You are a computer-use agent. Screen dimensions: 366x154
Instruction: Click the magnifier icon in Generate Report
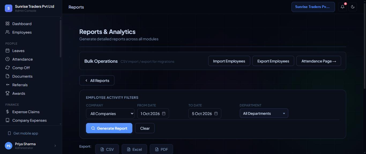click(93, 128)
